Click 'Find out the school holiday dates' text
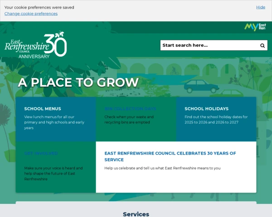Screen dimensions: 272x217 click(x=216, y=119)
